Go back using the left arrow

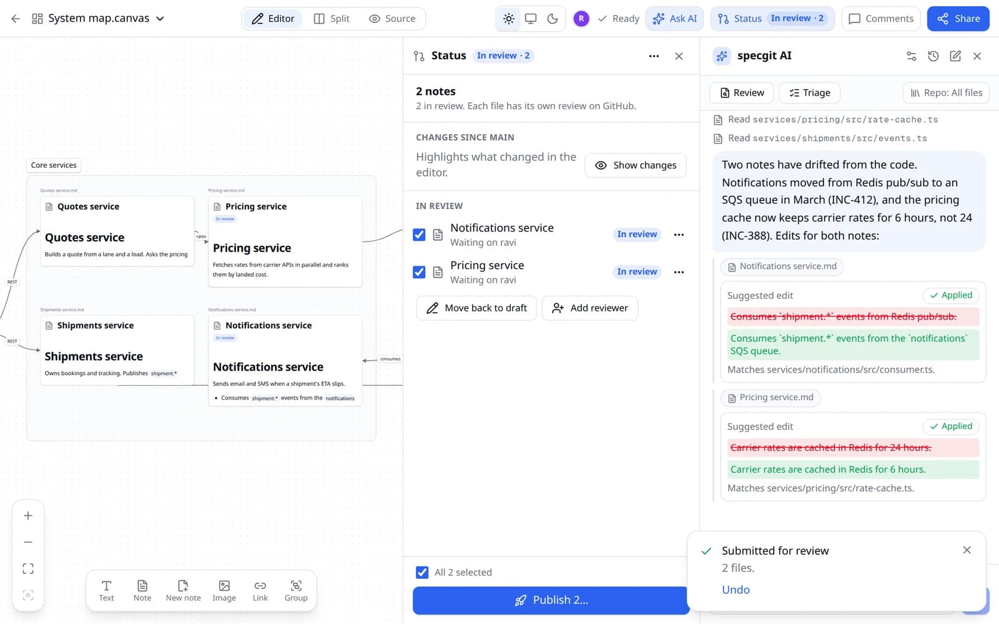coord(16,19)
